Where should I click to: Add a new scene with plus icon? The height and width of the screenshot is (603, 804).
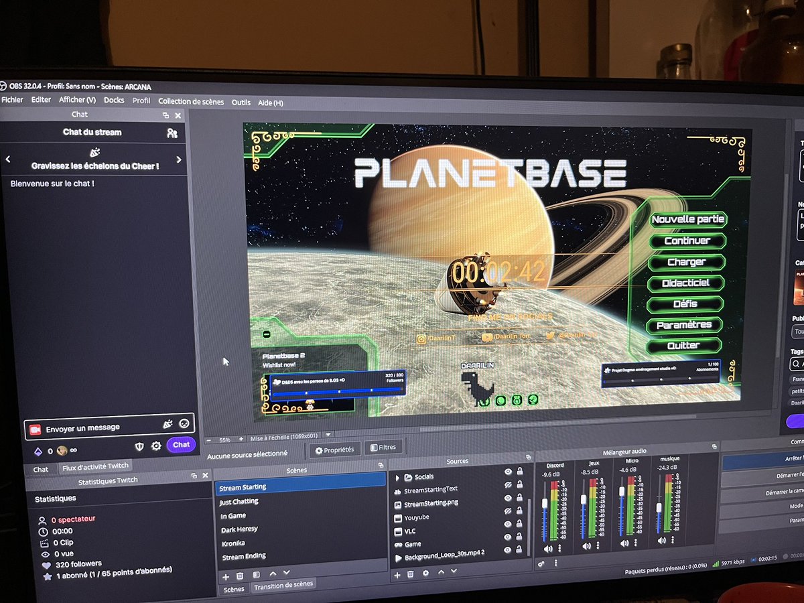225,576
